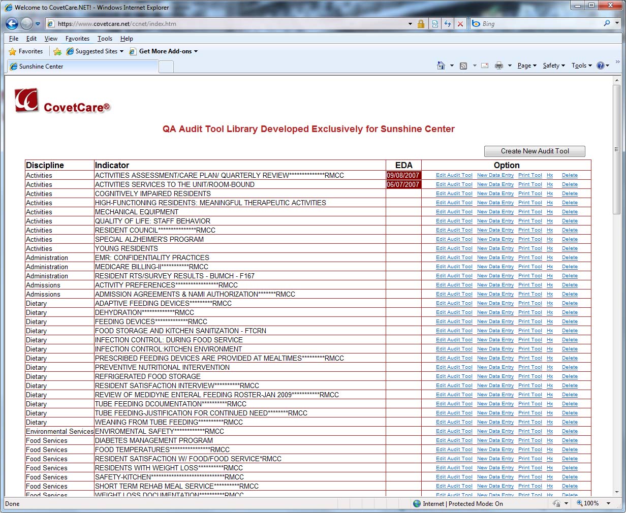Open the Edit menu
Image resolution: width=626 pixels, height=513 pixels.
click(x=32, y=39)
